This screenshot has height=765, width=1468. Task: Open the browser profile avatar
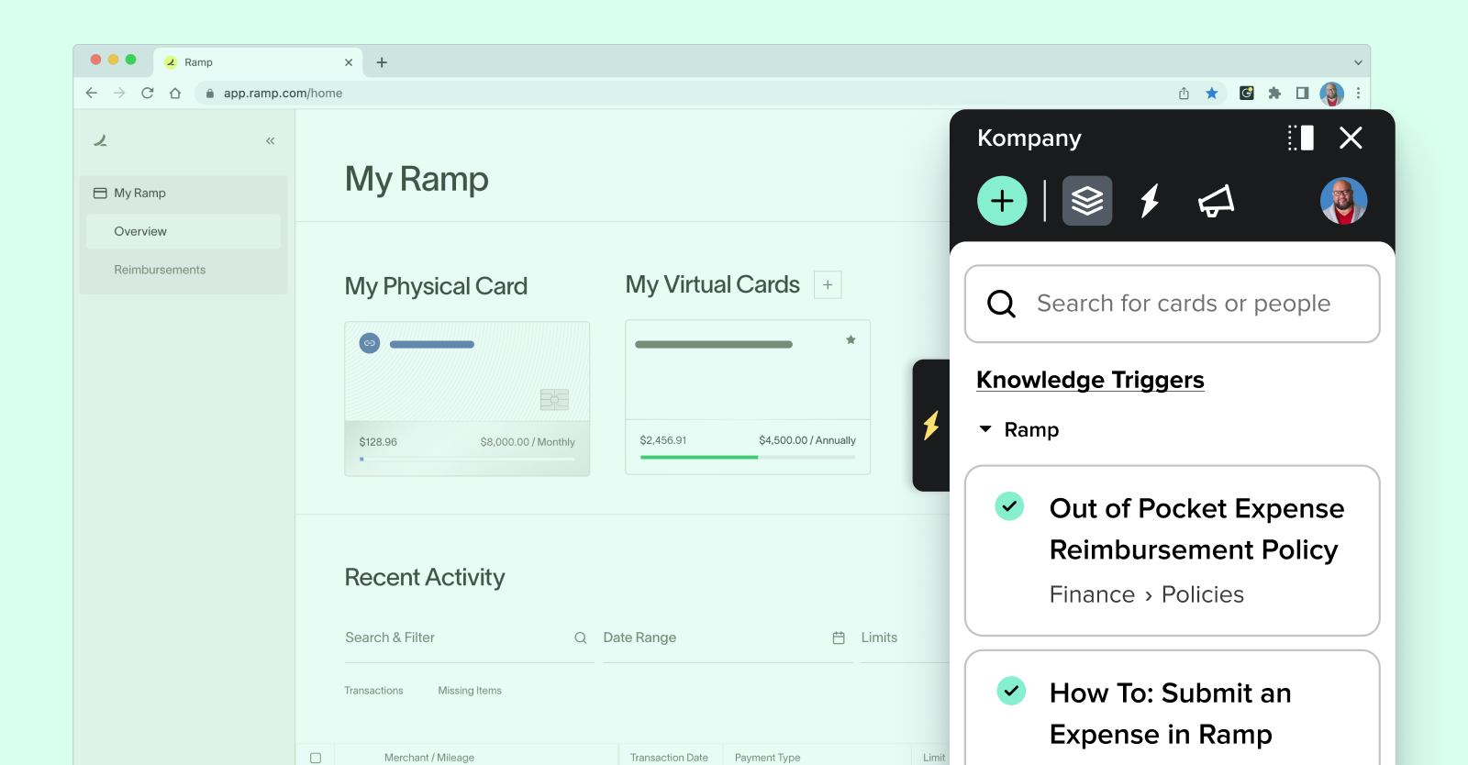pos(1331,93)
